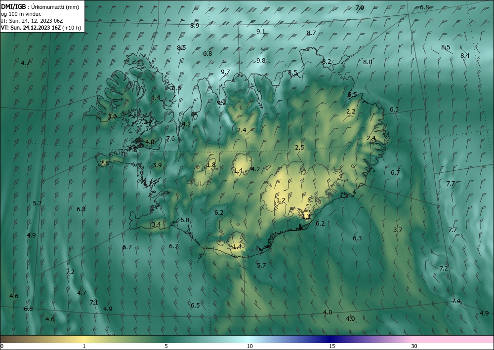
Task: Click the 1.1 value on the map
Action: [306, 217]
